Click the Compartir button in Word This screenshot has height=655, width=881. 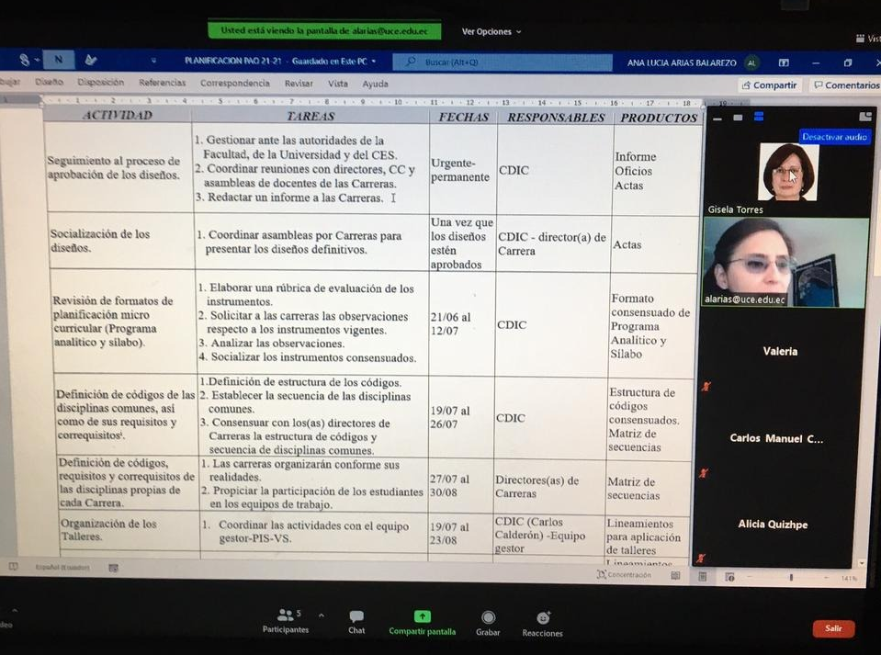point(772,84)
